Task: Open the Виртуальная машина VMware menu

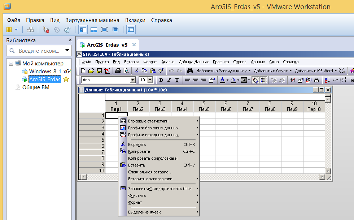Action: click(x=92, y=20)
